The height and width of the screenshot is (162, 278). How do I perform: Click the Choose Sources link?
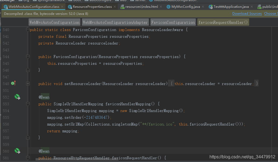tap(271, 13)
